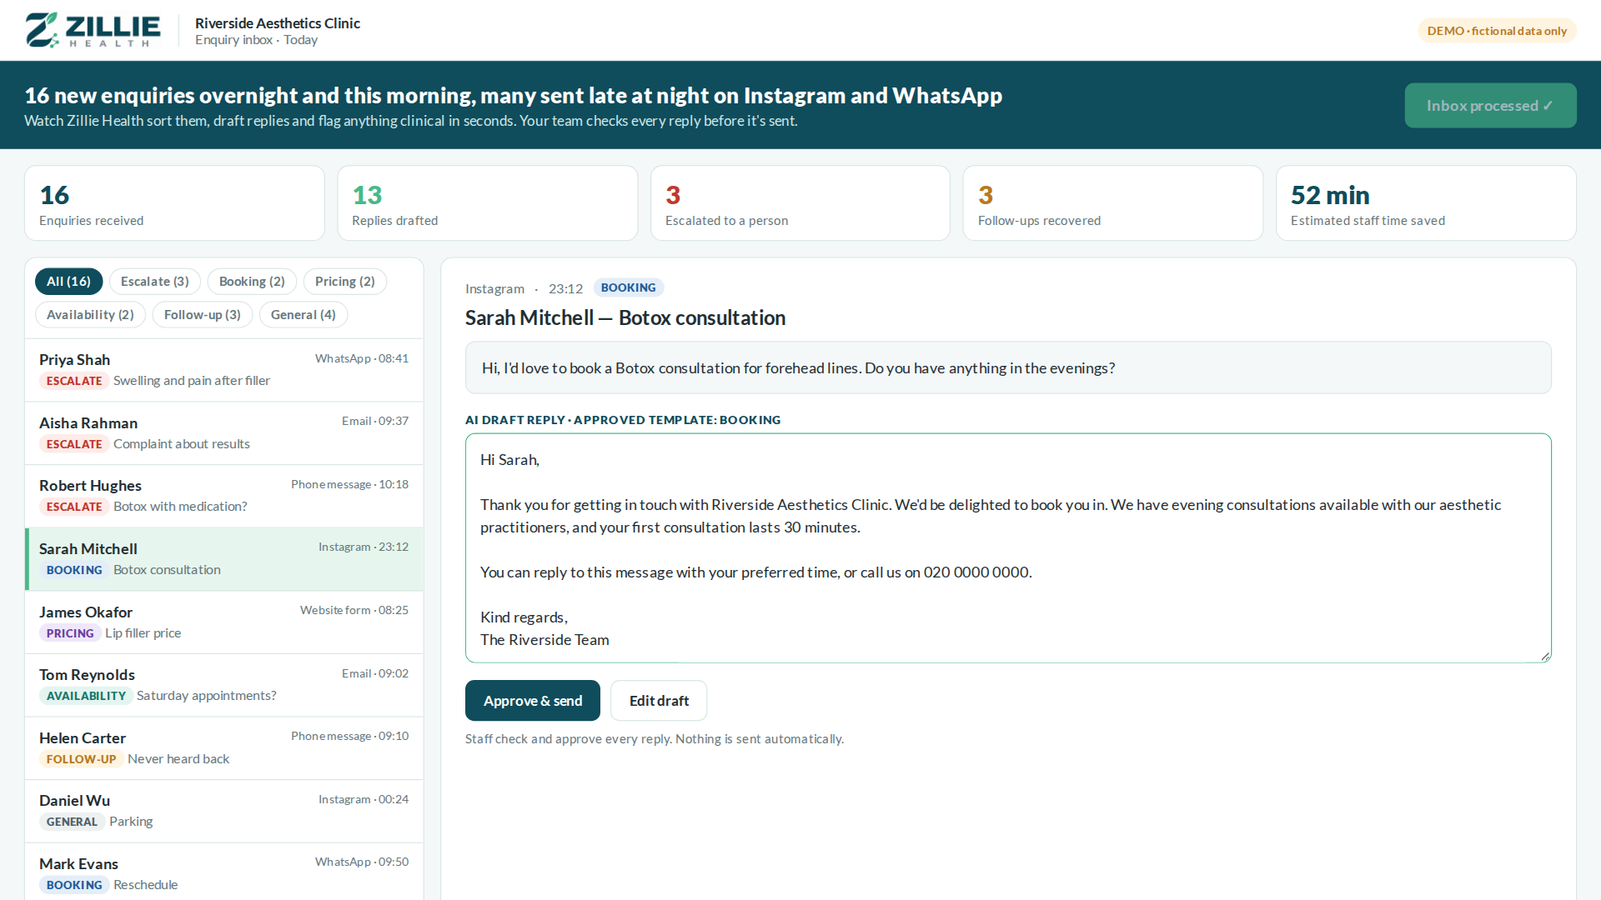The width and height of the screenshot is (1601, 900).
Task: Open Aisha Rahman's complaint email
Action: [224, 433]
